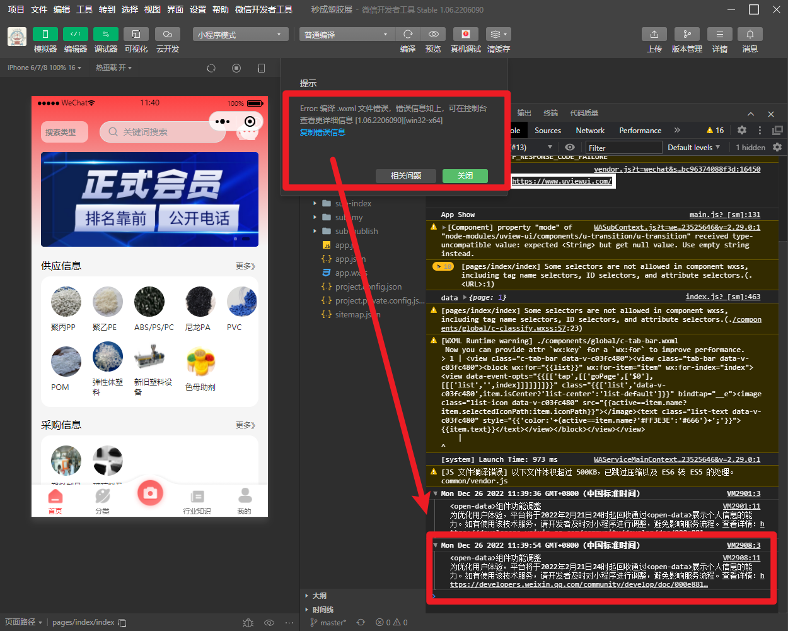Screen dimensions: 788x631
Task: Open the DevTools kebab menu
Action: (760, 130)
